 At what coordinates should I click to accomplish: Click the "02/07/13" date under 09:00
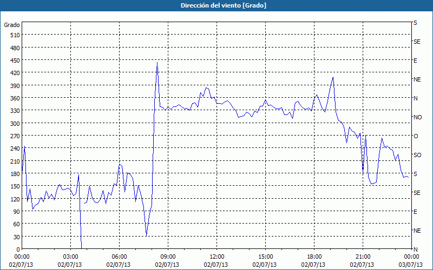point(167,265)
